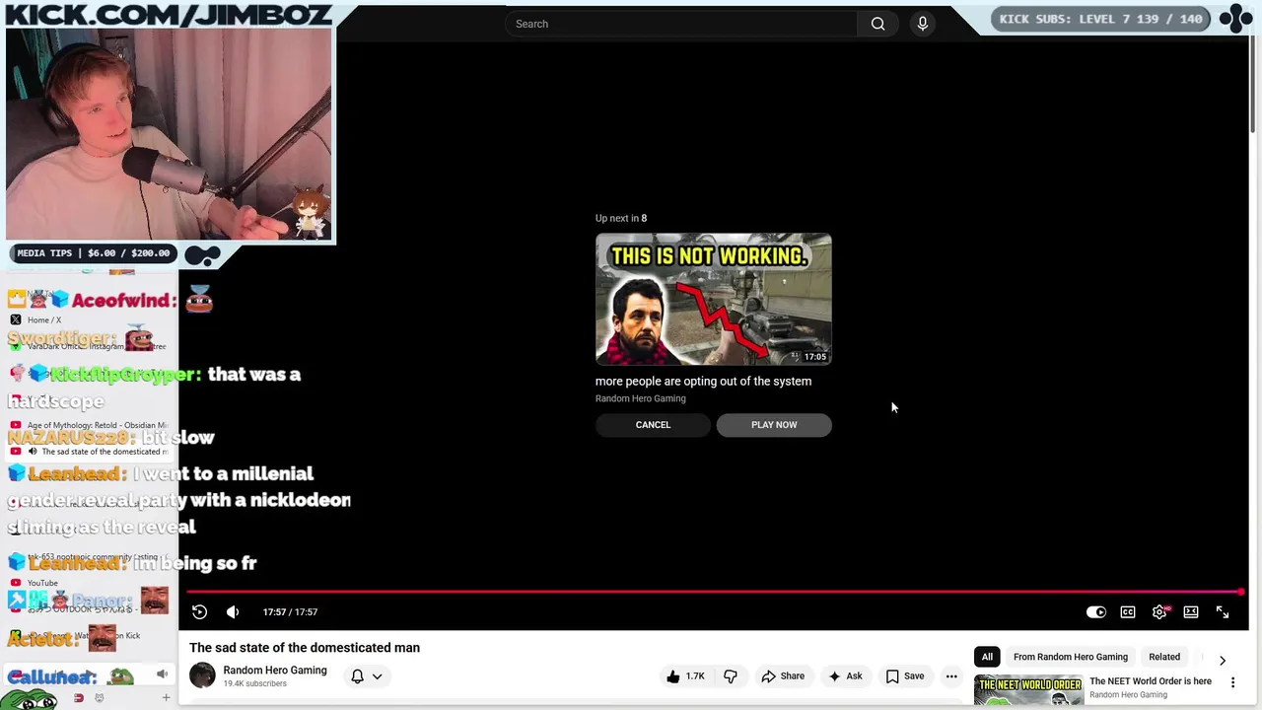The image size is (1262, 710).
Task: Switch to the Age of Mythology: Retold tab
Action: [89, 425]
